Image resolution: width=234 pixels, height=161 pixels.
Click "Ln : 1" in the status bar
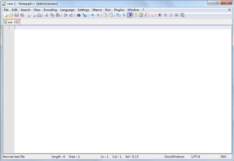click(105, 157)
